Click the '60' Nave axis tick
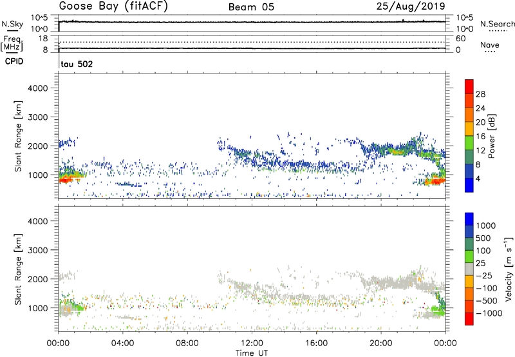The image size is (515, 357). click(x=461, y=39)
